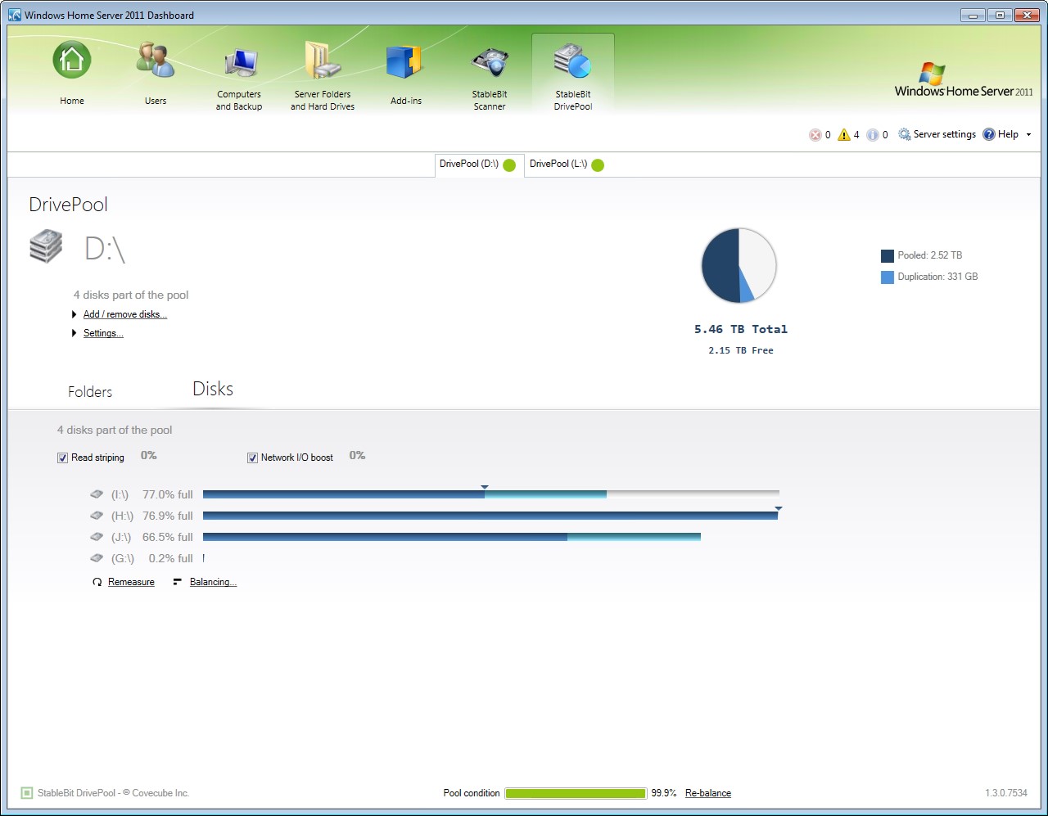Open the Help dropdown arrow
This screenshot has width=1048, height=816.
(x=1028, y=135)
